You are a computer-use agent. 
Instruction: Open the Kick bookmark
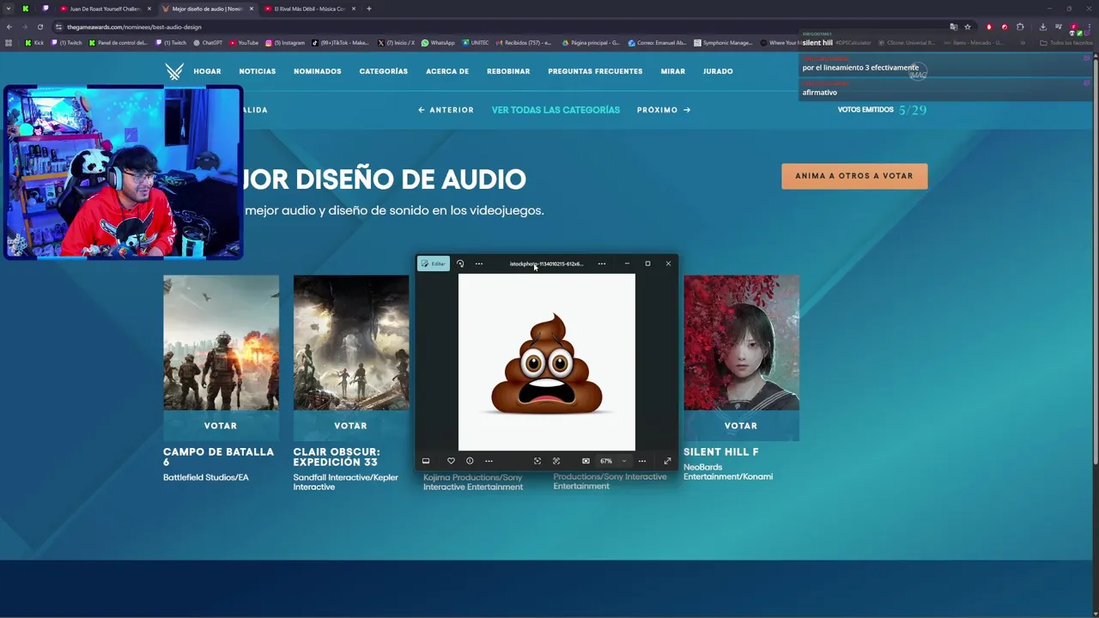click(34, 43)
